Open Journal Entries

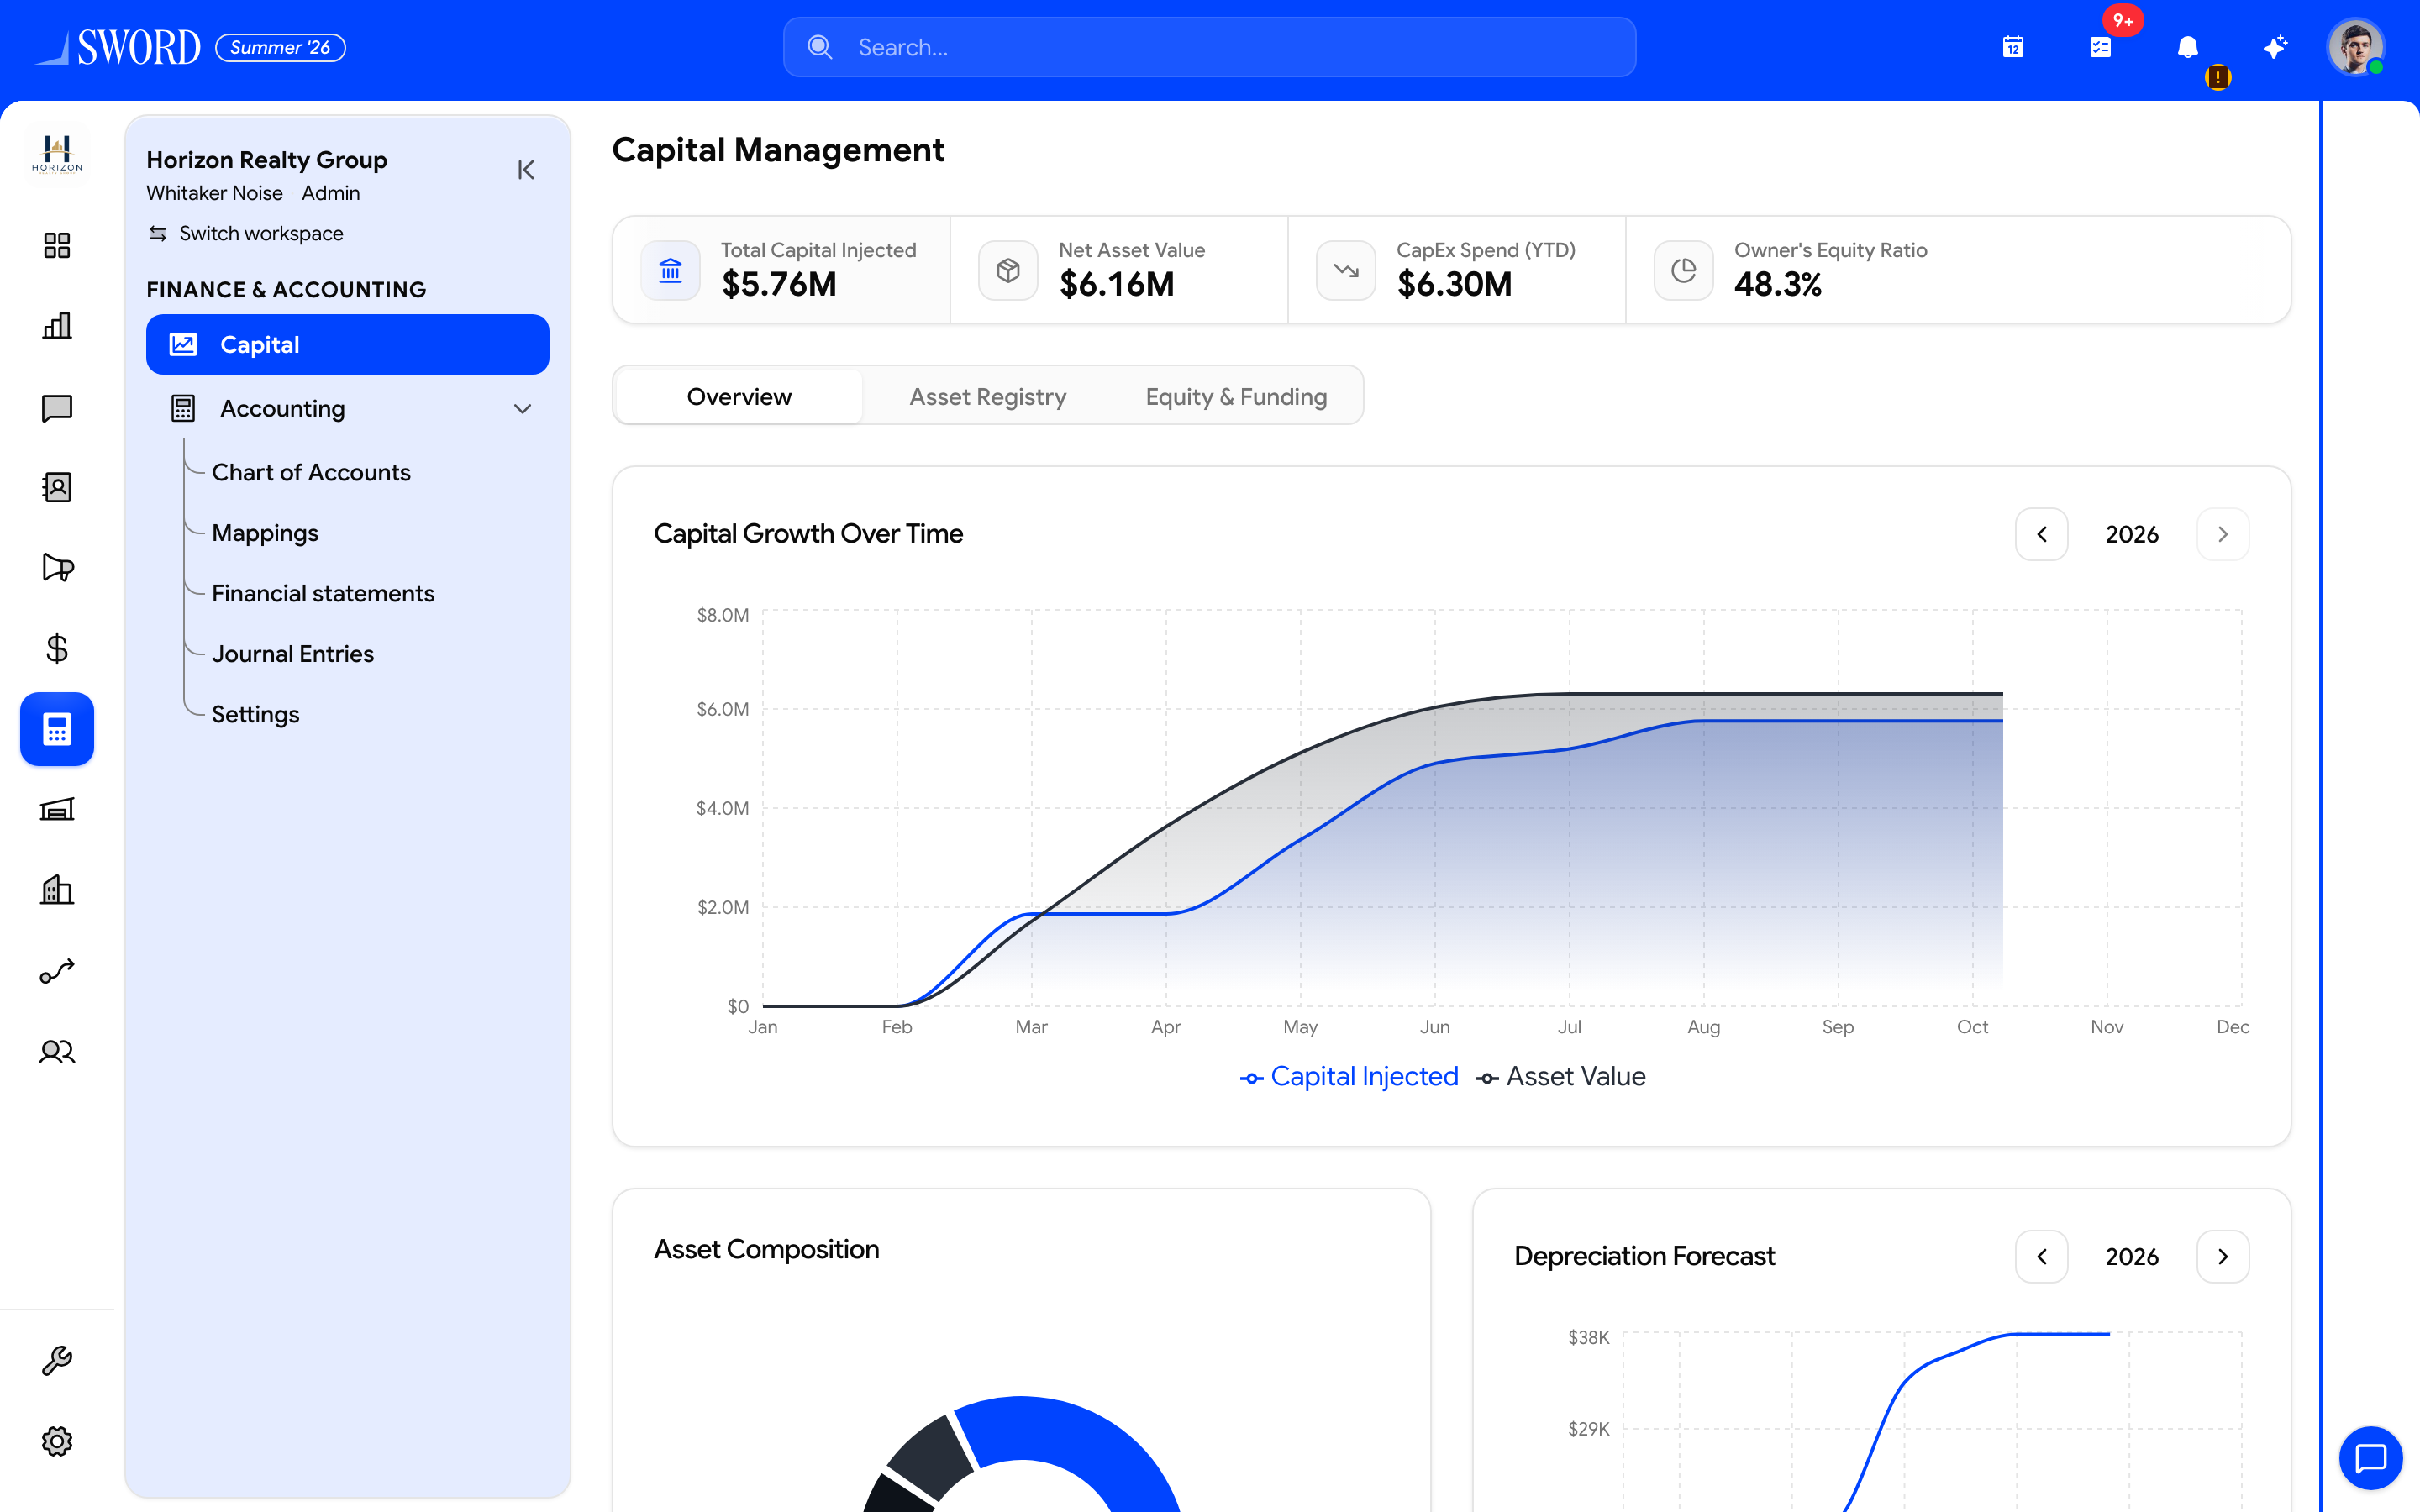click(292, 654)
